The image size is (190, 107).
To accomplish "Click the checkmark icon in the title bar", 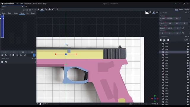I will pyautogui.click(x=175, y=4).
